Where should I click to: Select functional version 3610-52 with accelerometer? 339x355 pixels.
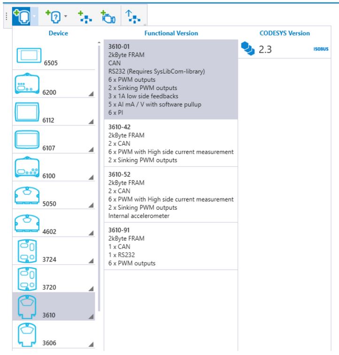[x=170, y=193]
